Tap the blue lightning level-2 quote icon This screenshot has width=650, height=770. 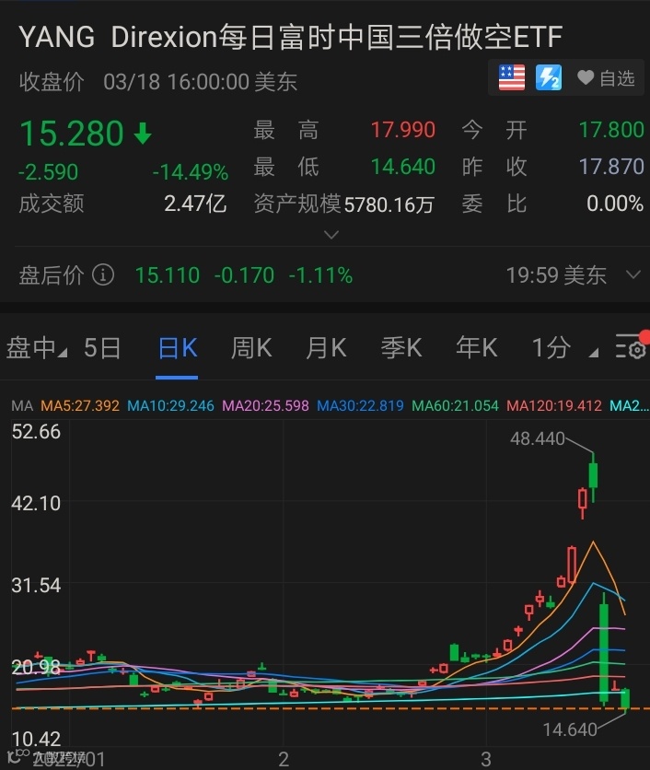click(549, 77)
